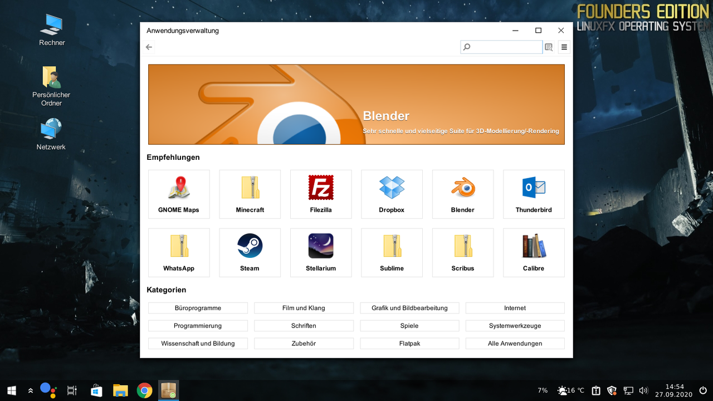This screenshot has height=401, width=713.
Task: Open the Steam app tile
Action: (x=250, y=253)
